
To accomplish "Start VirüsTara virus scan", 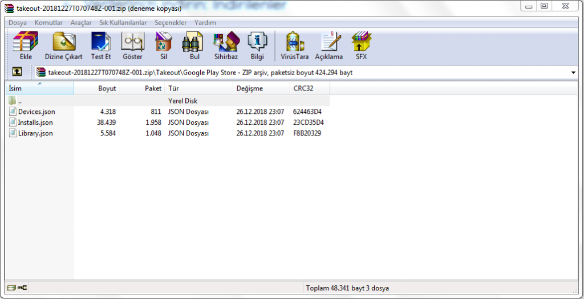I will point(295,41).
